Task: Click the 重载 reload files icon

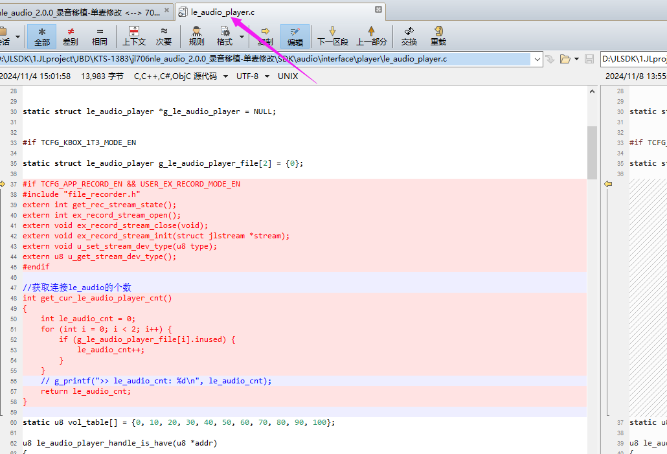Action: pyautogui.click(x=438, y=36)
